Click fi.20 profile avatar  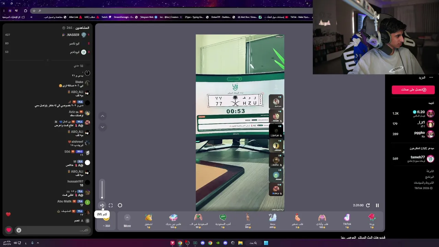click(x=431, y=113)
